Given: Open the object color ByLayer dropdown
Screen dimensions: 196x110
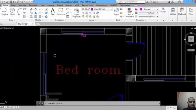Looking at the screenshot, I should coord(157,9).
